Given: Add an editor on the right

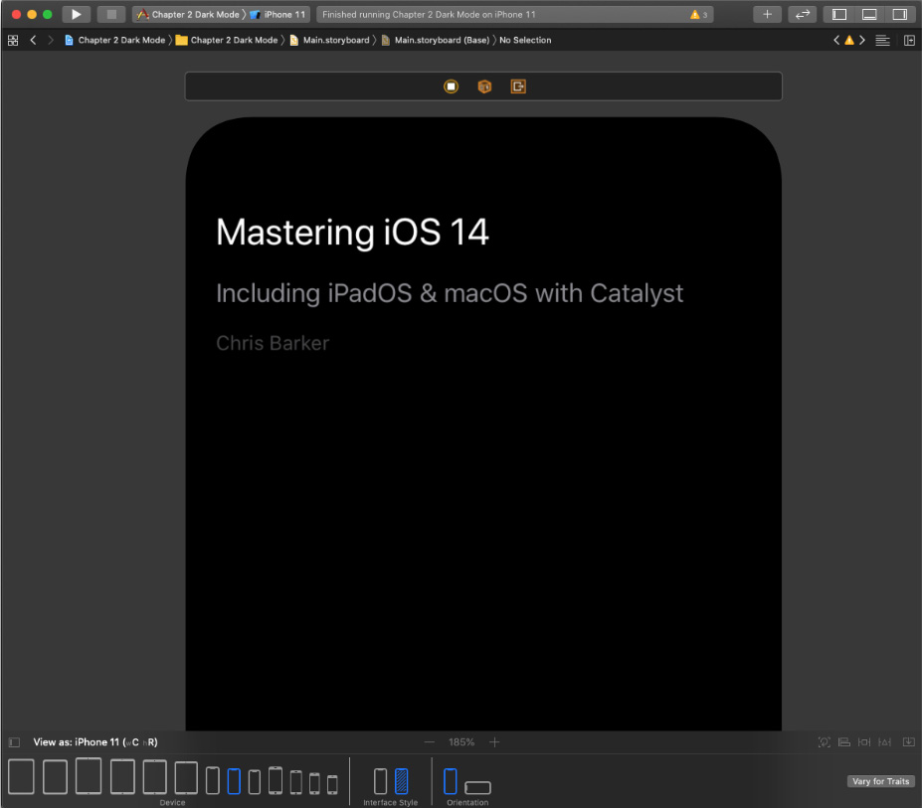Looking at the screenshot, I should pos(909,40).
